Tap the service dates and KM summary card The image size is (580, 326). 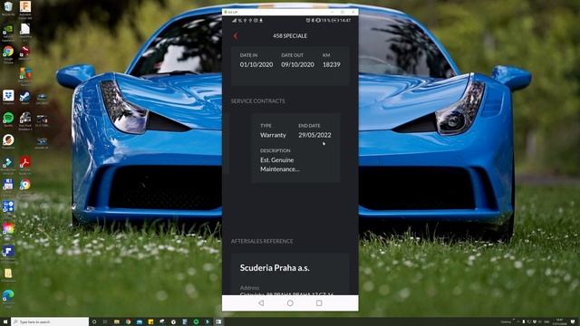click(290, 66)
